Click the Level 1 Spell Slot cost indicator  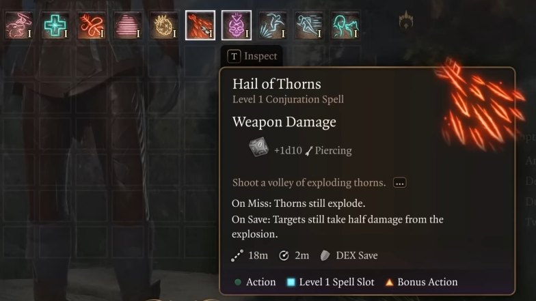(331, 282)
